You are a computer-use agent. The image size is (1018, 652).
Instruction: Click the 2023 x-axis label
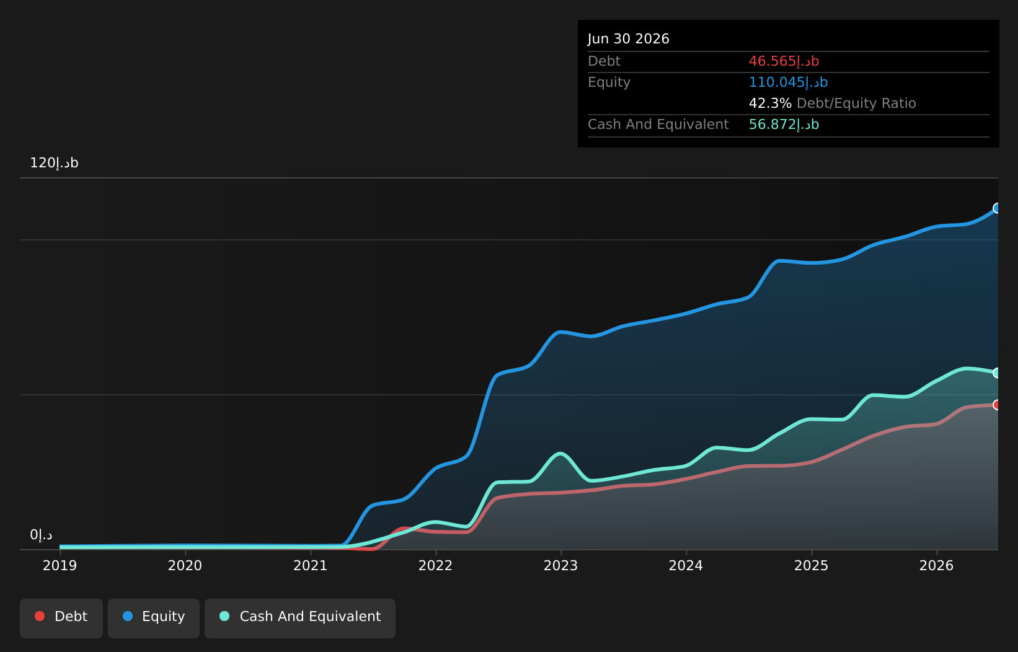coord(561,566)
